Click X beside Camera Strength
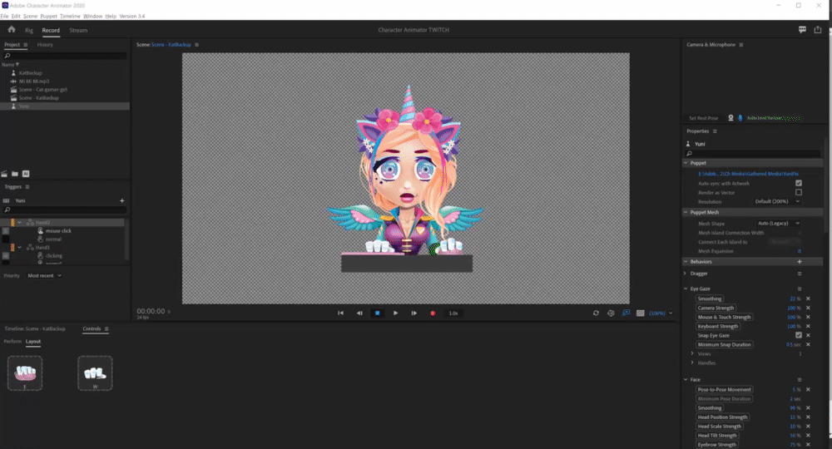Viewport: 832px width, 449px height. pyautogui.click(x=808, y=308)
